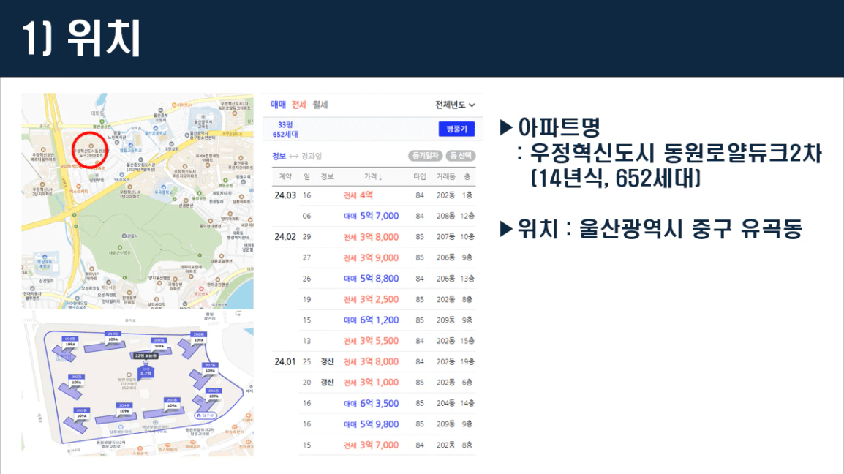Open the complex site plan thumbnail
844x474 pixels.
click(x=137, y=385)
